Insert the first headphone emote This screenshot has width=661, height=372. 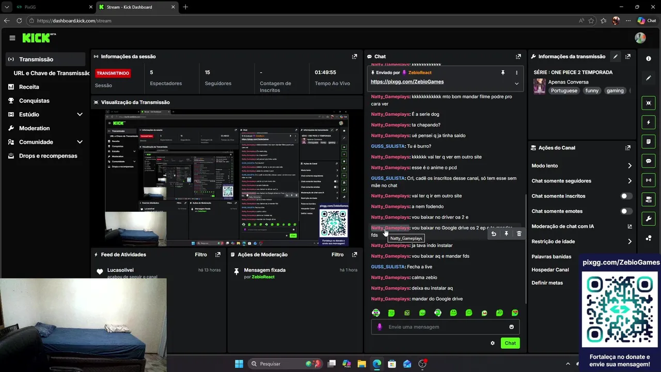376,313
